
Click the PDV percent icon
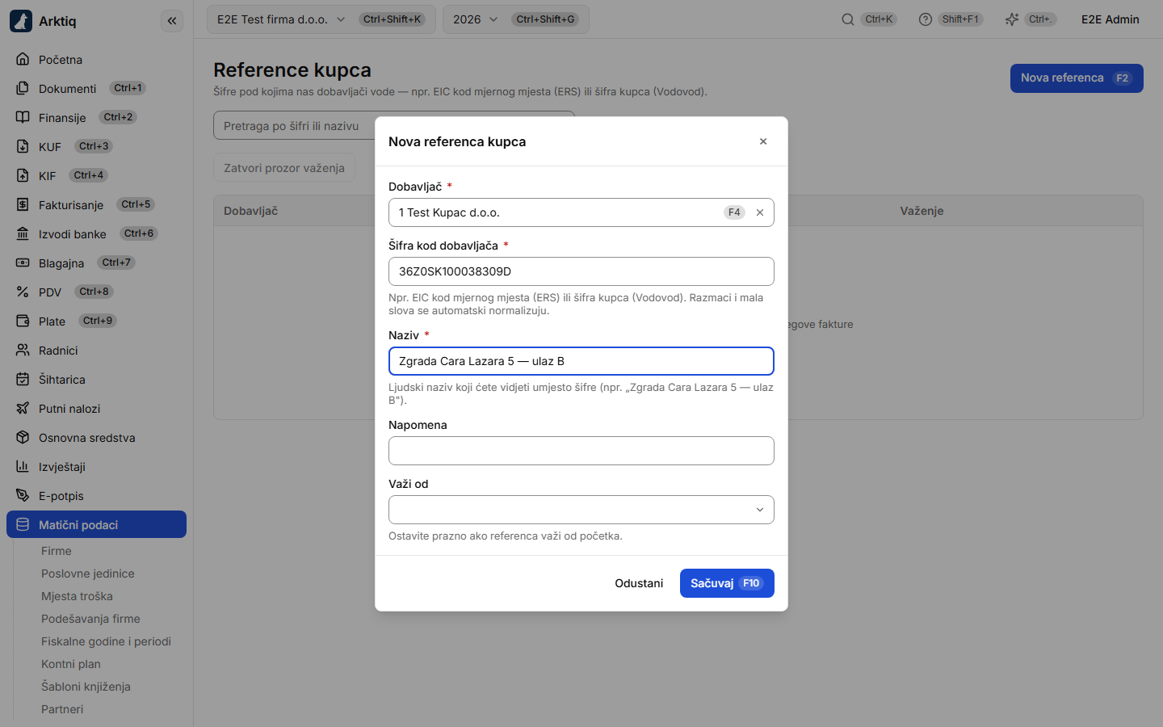[x=23, y=292]
